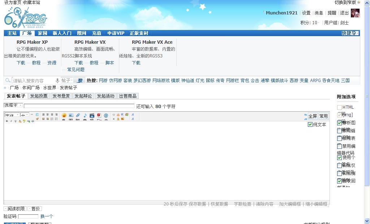Click the home icon in the breadcrumb
370x224 pixels.
click(x=5, y=88)
